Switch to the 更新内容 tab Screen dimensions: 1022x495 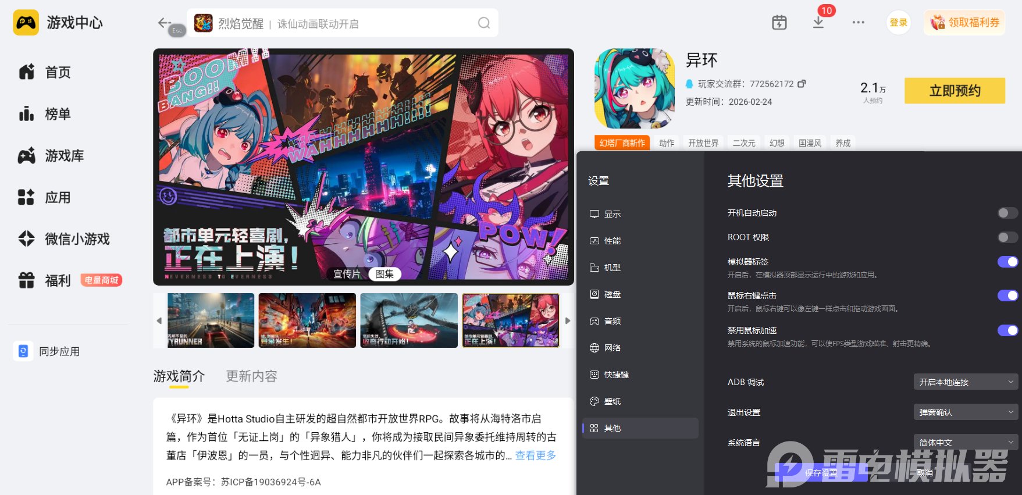pos(251,376)
